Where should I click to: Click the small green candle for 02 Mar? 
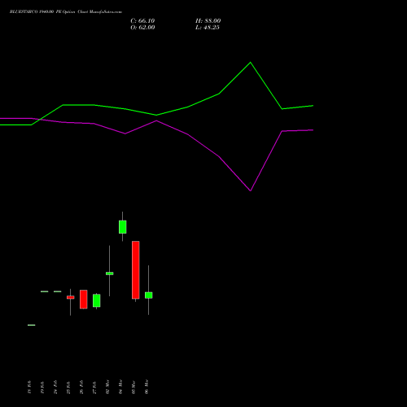(x=110, y=274)
